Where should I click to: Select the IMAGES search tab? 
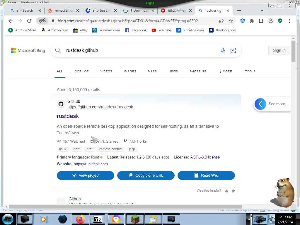[130, 71]
